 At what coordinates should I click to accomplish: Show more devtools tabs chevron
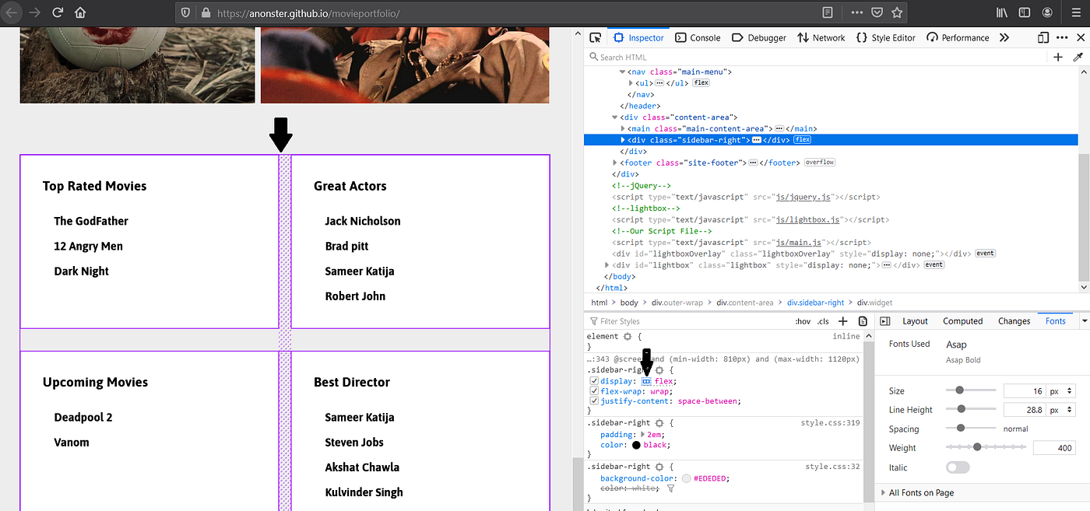(1004, 37)
